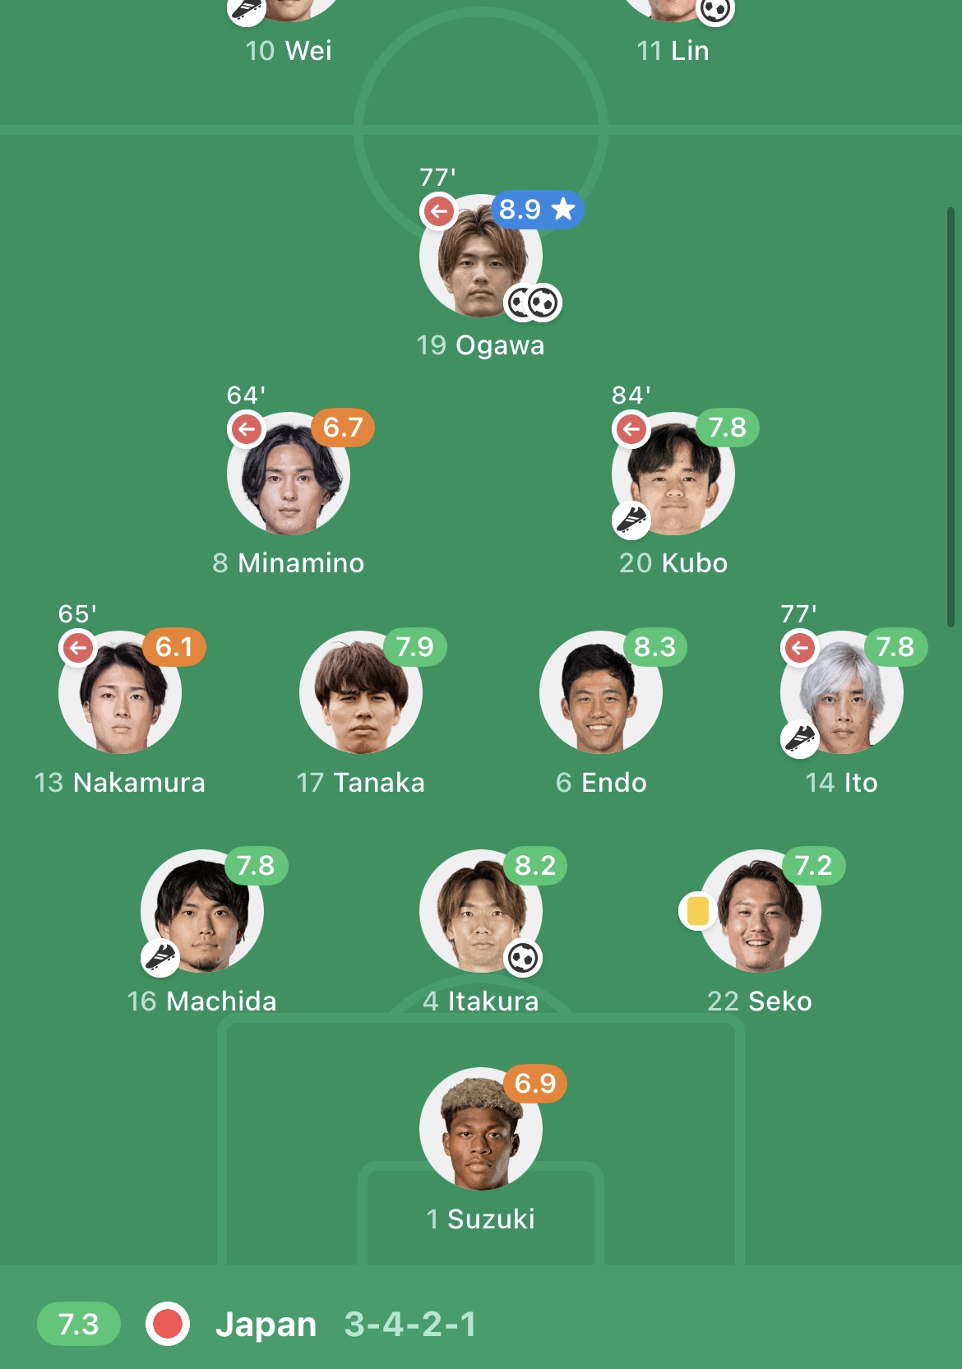This screenshot has height=1369, width=962.
Task: Open Endo's player photo
Action: point(601,692)
